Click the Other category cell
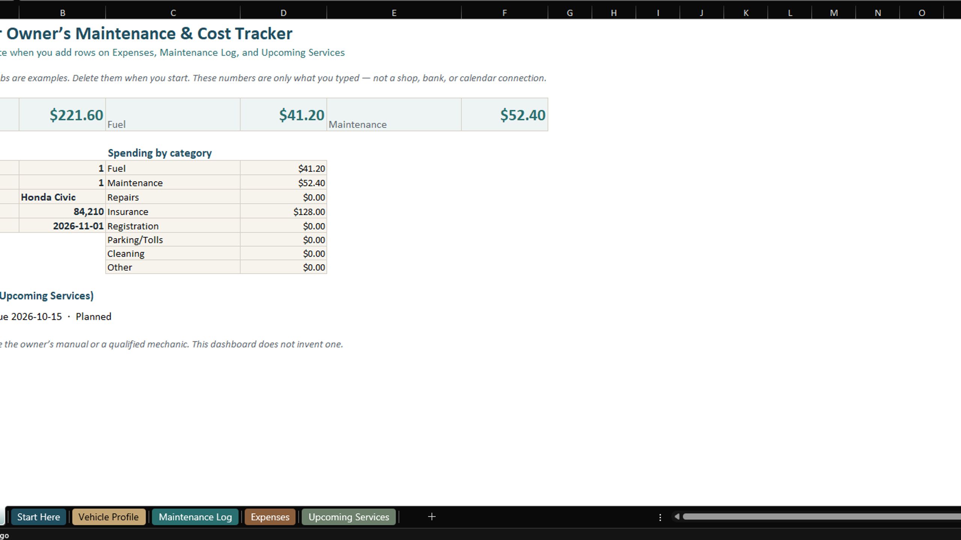 (173, 267)
